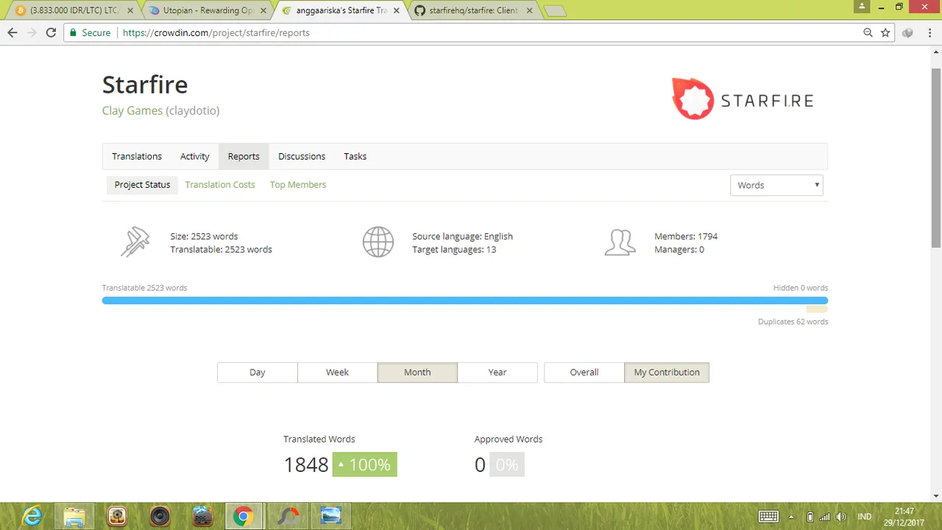Click the scrollbar down arrow
942x530 pixels.
(936, 495)
